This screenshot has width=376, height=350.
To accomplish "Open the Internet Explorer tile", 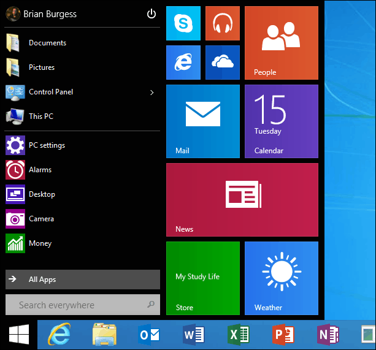I will click(x=183, y=63).
